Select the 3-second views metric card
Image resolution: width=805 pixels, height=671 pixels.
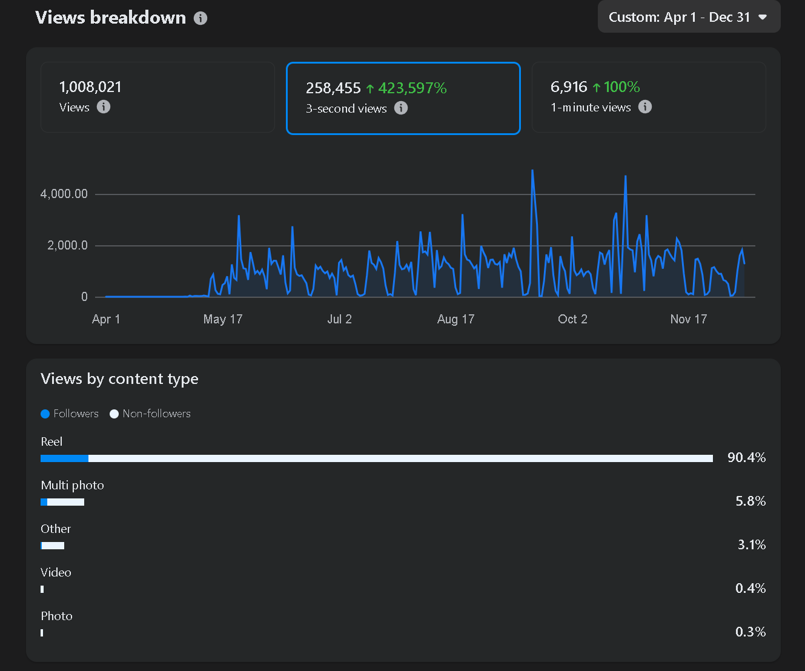point(403,98)
